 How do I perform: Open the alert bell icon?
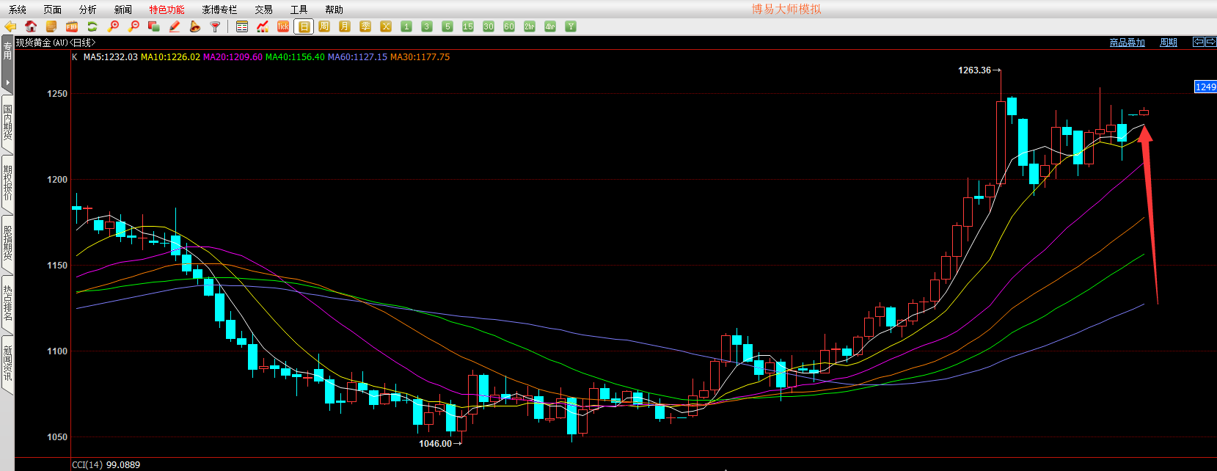click(194, 26)
